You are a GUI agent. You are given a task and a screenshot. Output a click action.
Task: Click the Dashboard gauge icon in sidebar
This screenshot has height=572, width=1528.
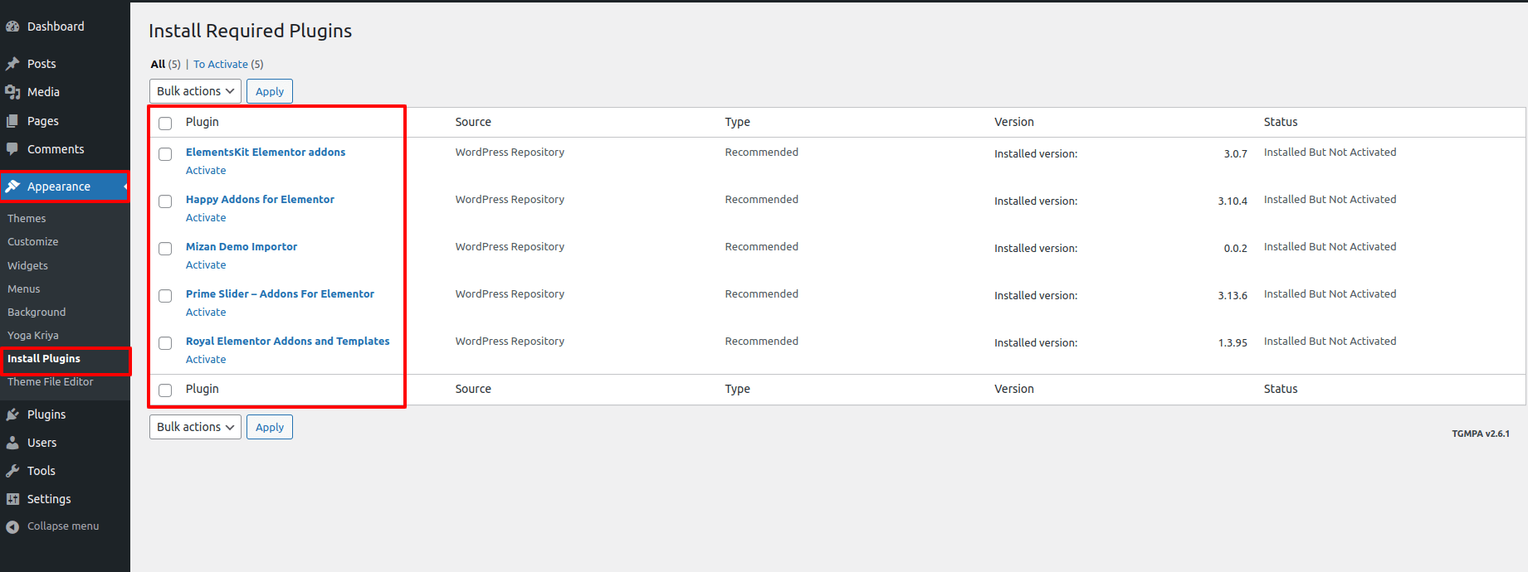pyautogui.click(x=12, y=27)
